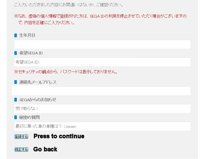The image size is (202, 159).
Task: Click the red false personal information warning
Action: coord(100,19)
